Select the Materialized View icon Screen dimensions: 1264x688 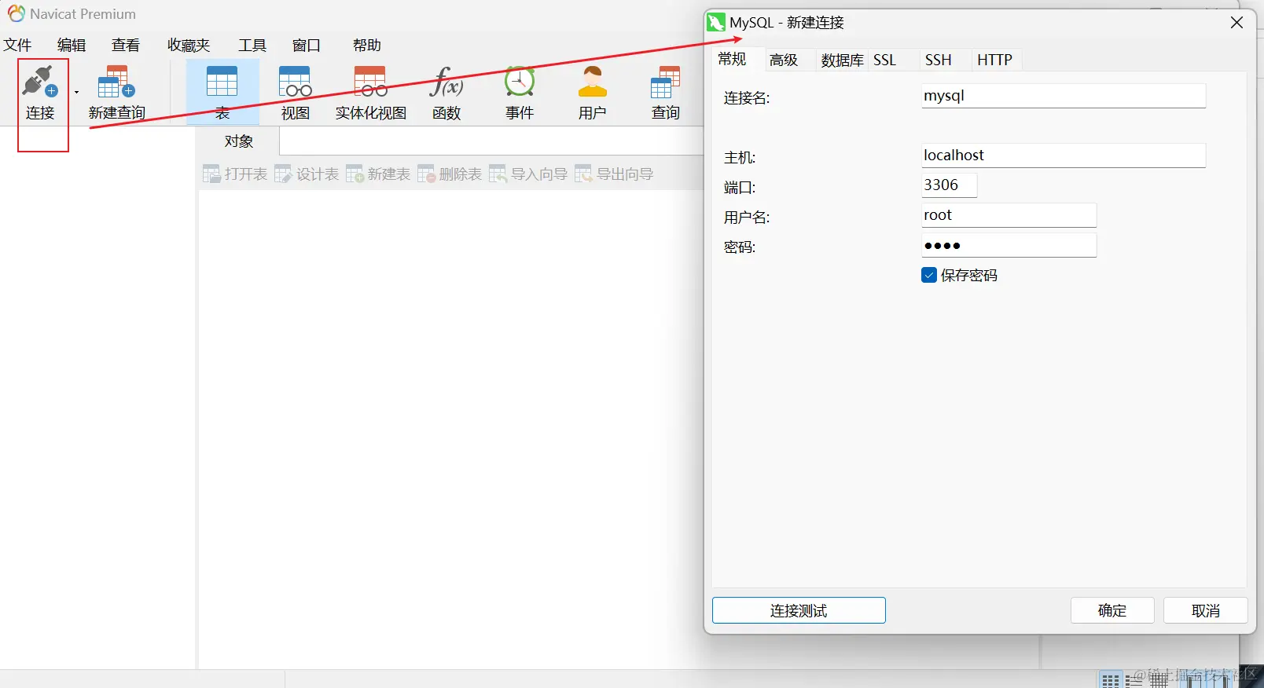[x=370, y=93]
